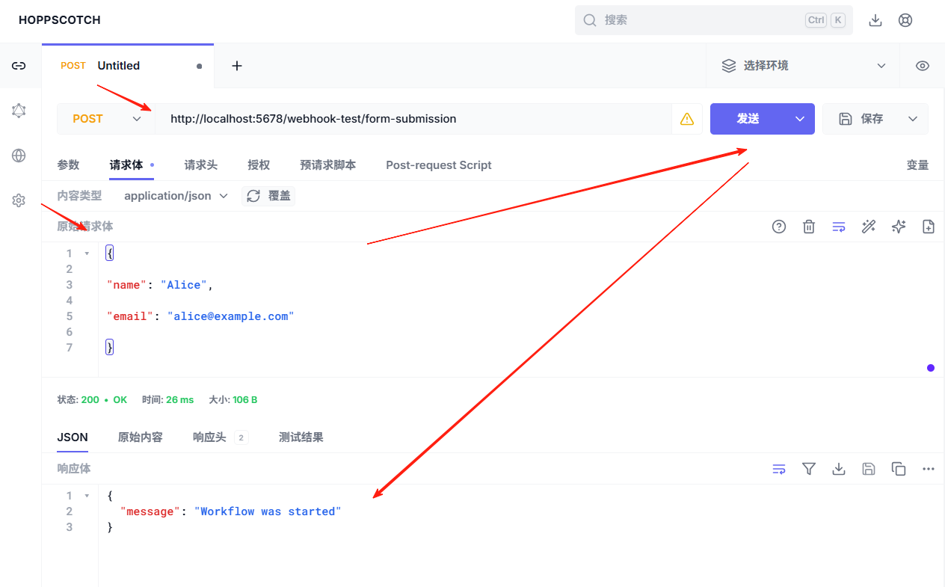Screen dimensions: 945x587
Task: Open the application/json content type dropdown
Action: pyautogui.click(x=176, y=196)
